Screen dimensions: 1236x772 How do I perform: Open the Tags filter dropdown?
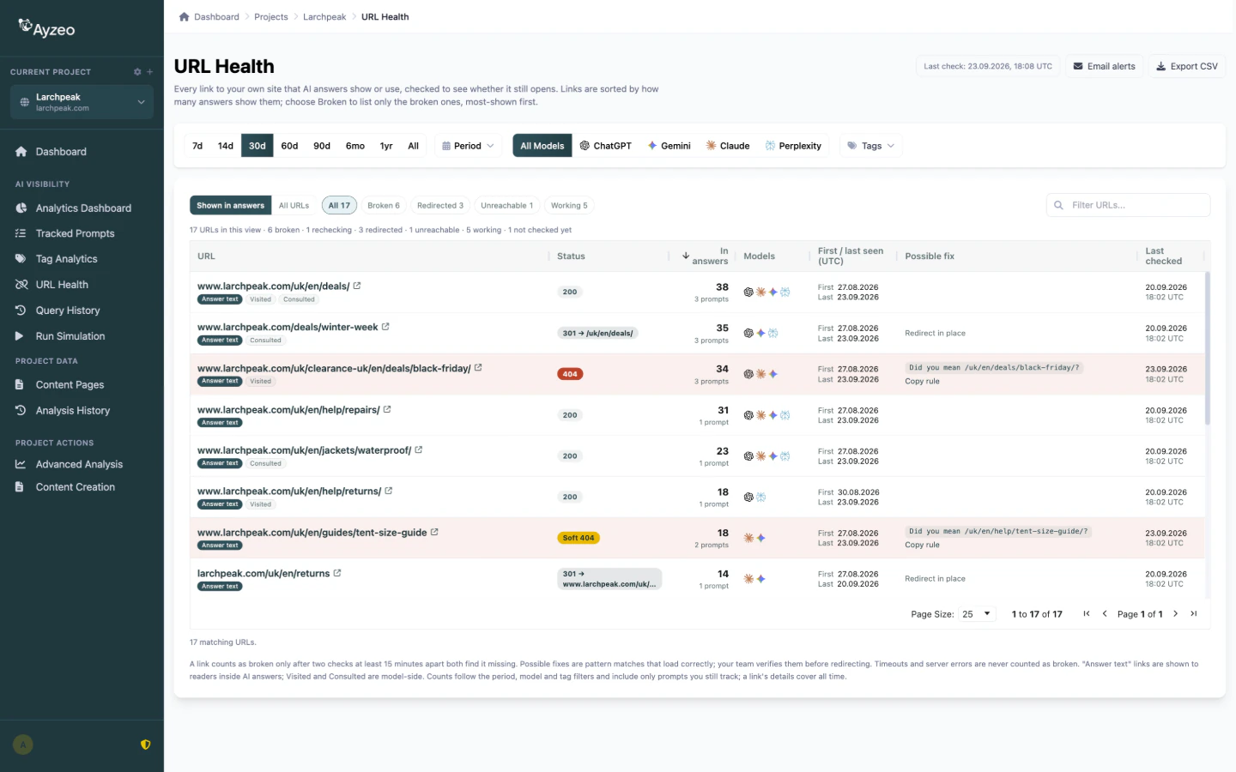(x=870, y=146)
